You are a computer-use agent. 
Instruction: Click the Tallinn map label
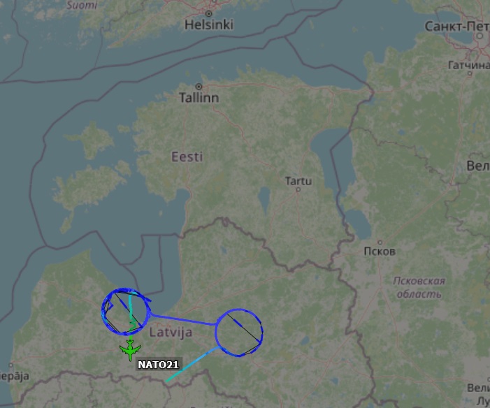[x=199, y=98]
